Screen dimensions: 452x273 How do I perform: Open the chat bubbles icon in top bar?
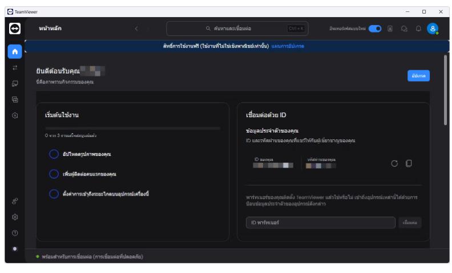point(405,29)
